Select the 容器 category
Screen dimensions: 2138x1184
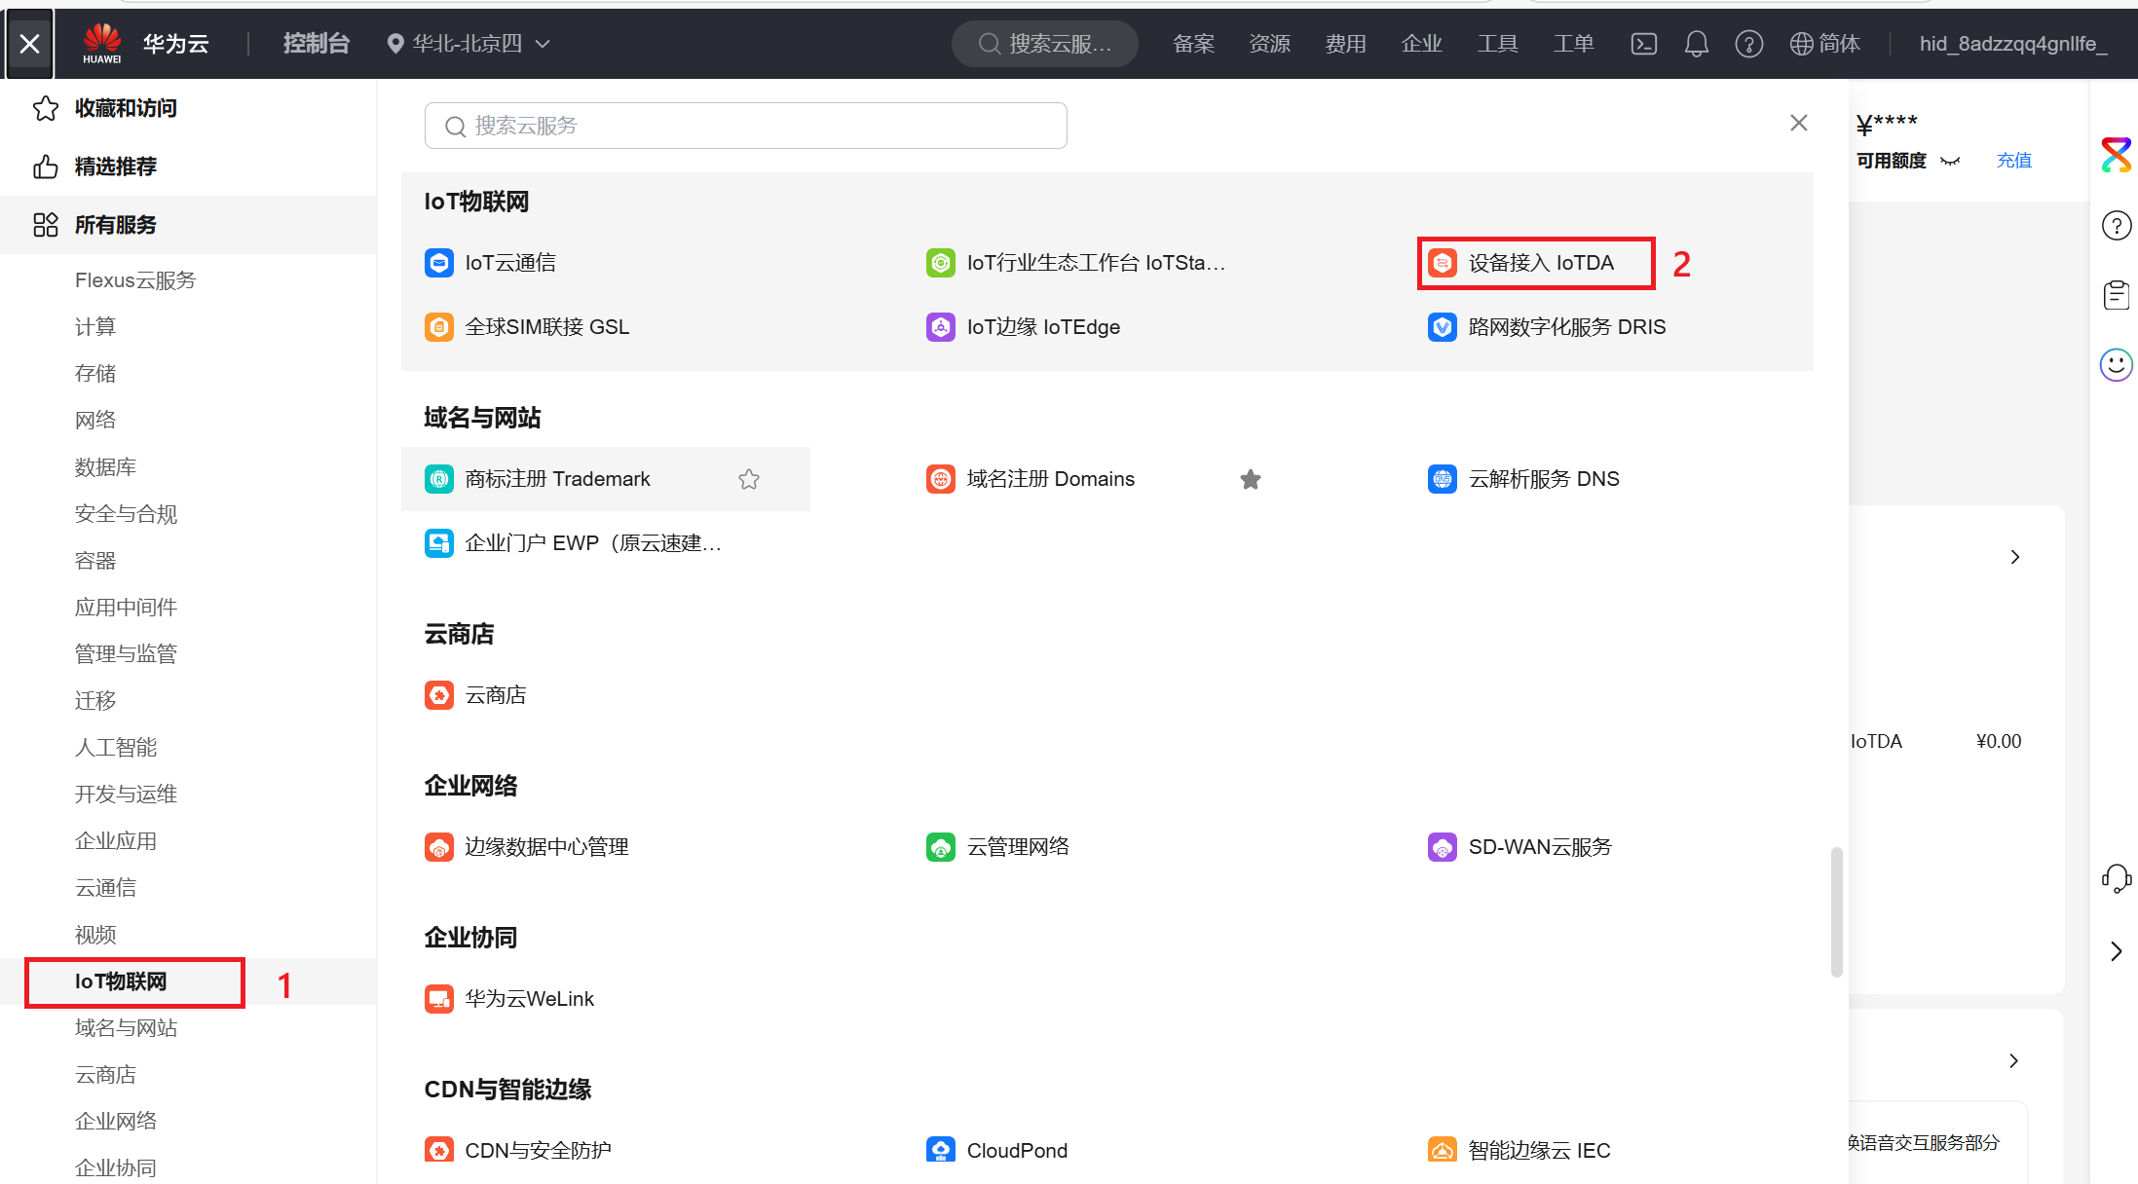95,561
